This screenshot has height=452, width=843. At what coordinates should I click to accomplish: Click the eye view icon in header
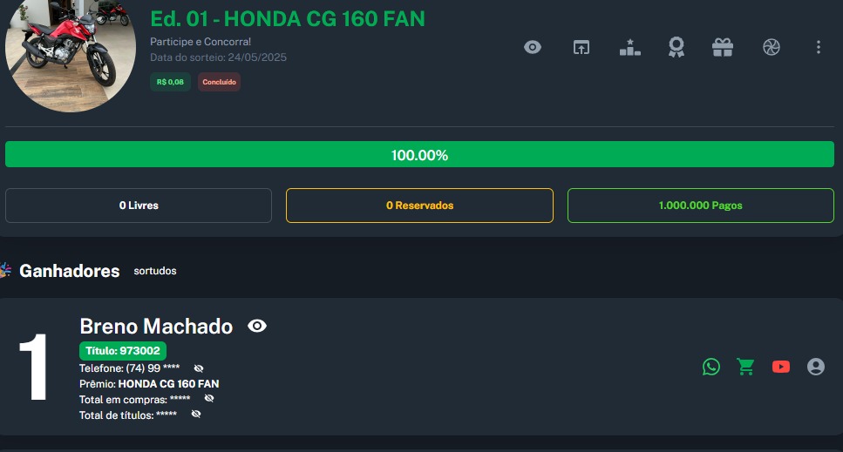point(533,47)
